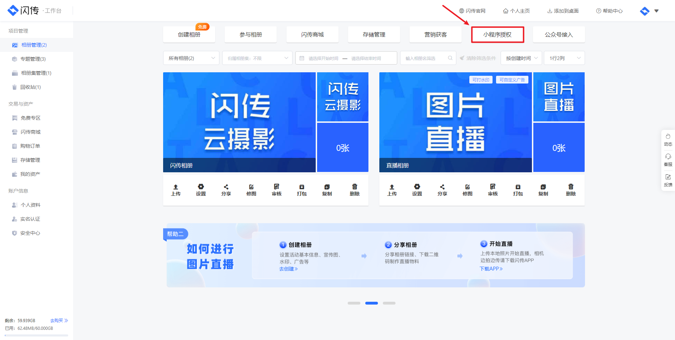Open 个人主页 link in header
This screenshot has width=675, height=340.
click(x=516, y=11)
